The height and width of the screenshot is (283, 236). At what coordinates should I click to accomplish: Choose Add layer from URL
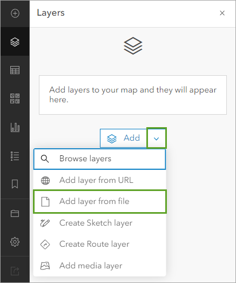(99, 180)
